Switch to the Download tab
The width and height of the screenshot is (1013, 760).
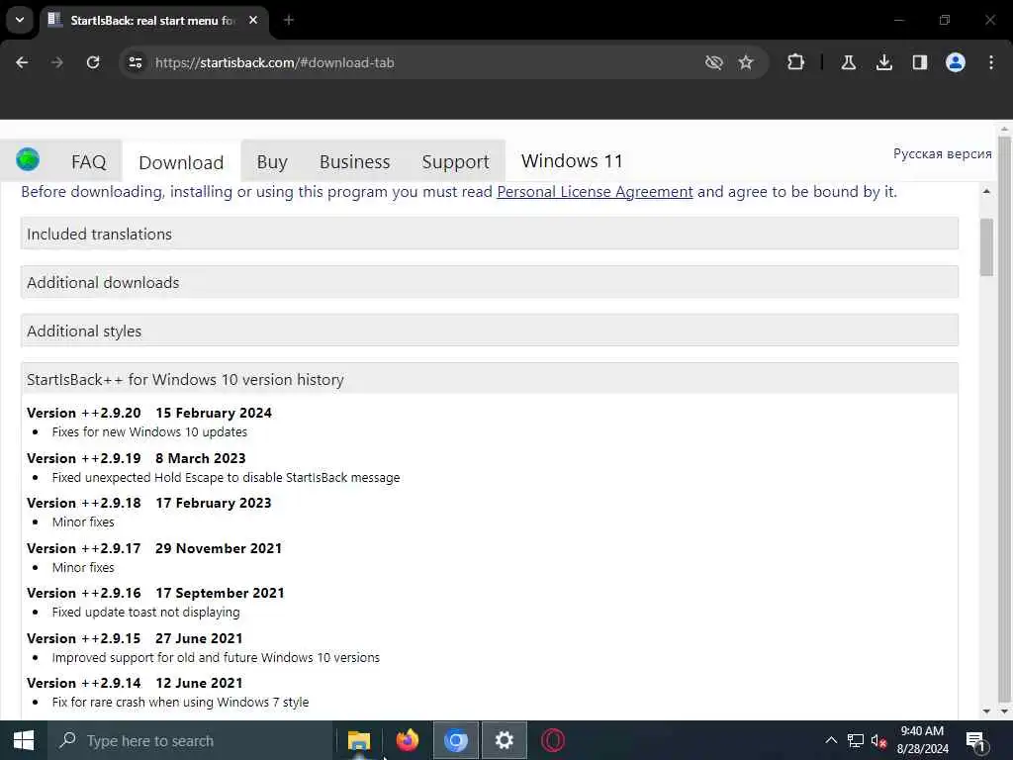pyautogui.click(x=182, y=162)
